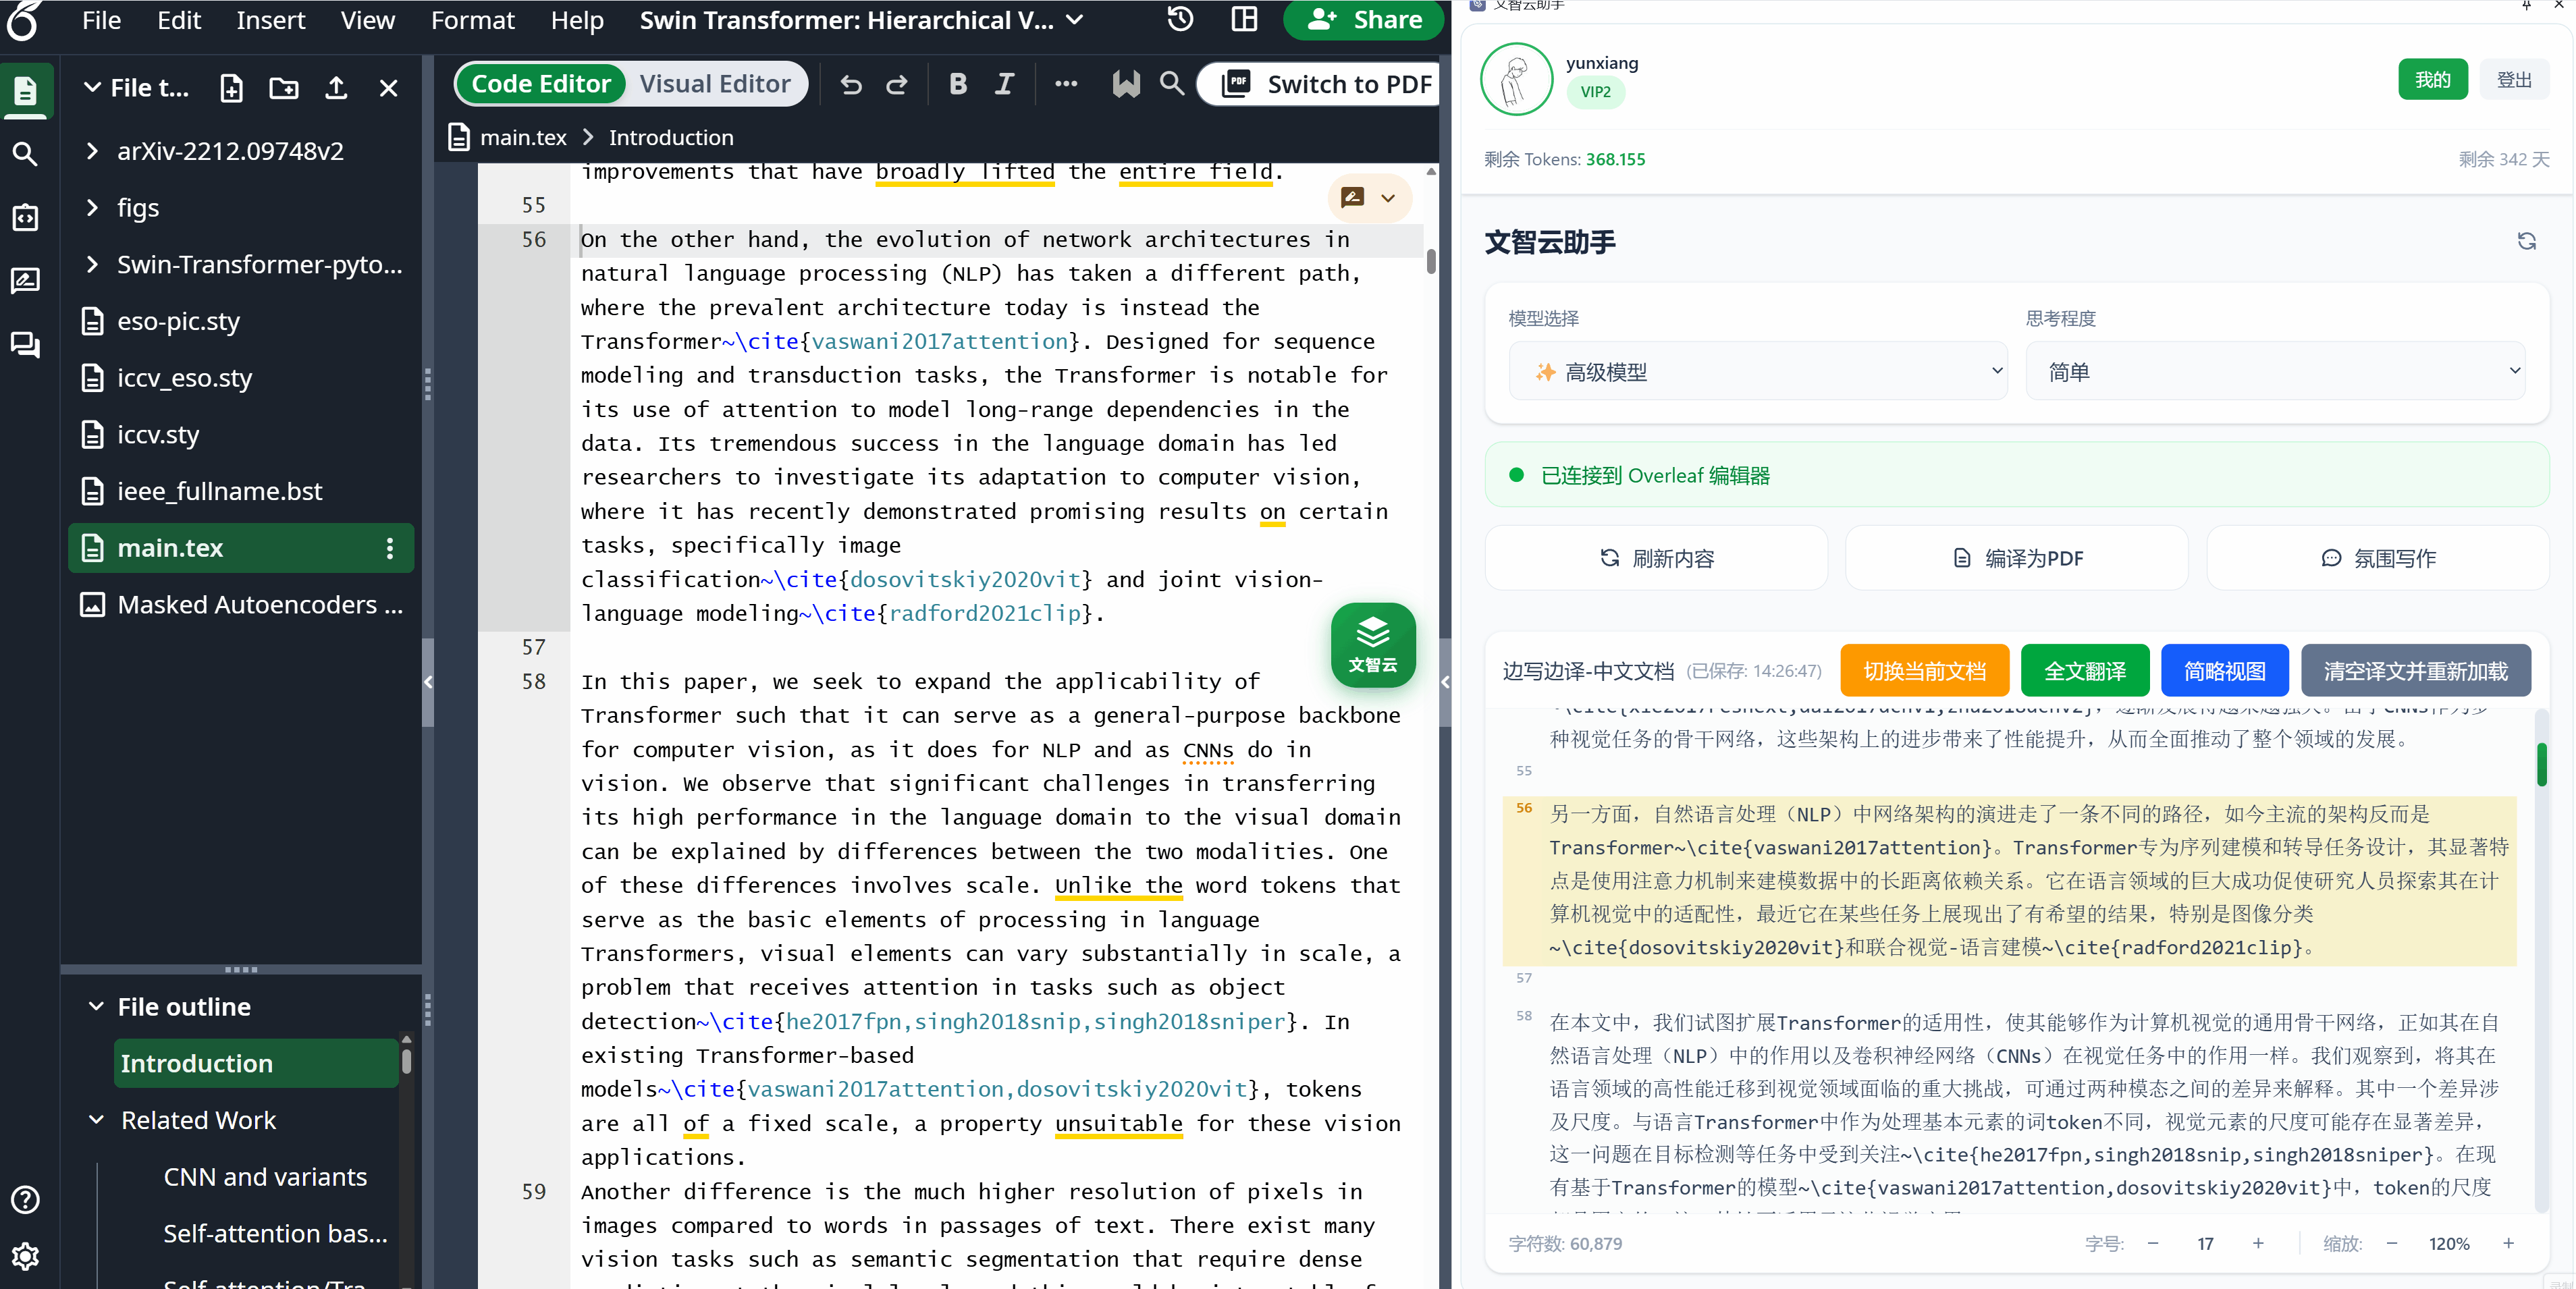The height and width of the screenshot is (1289, 2576).
Task: Switch to Visual Editor mode
Action: point(715,84)
